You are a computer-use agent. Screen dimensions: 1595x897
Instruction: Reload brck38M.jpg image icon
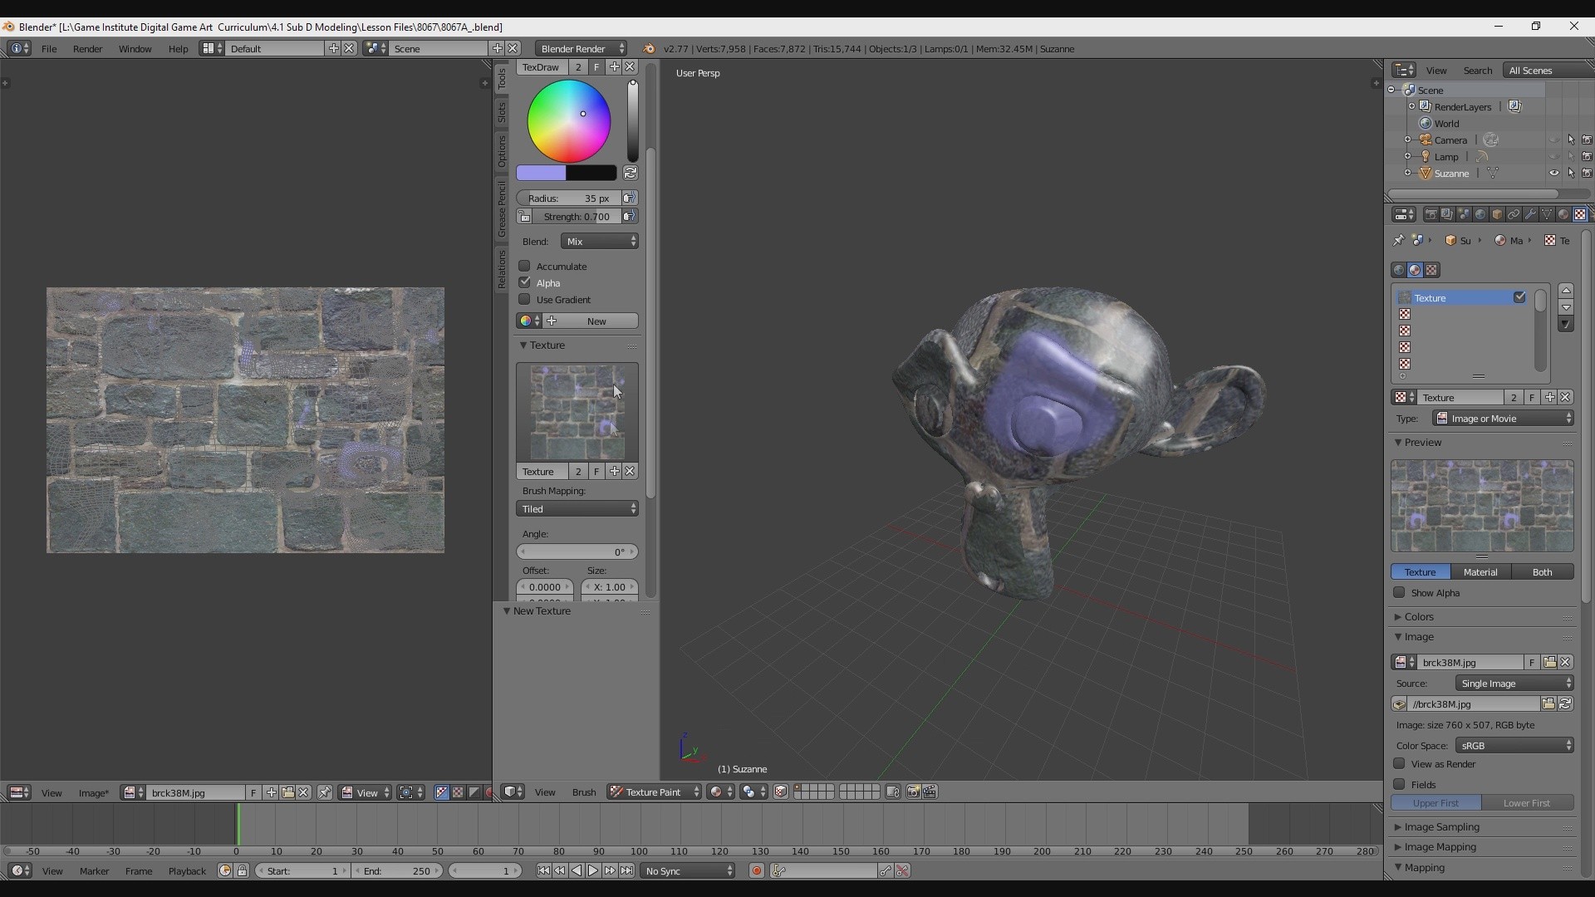click(x=1565, y=704)
